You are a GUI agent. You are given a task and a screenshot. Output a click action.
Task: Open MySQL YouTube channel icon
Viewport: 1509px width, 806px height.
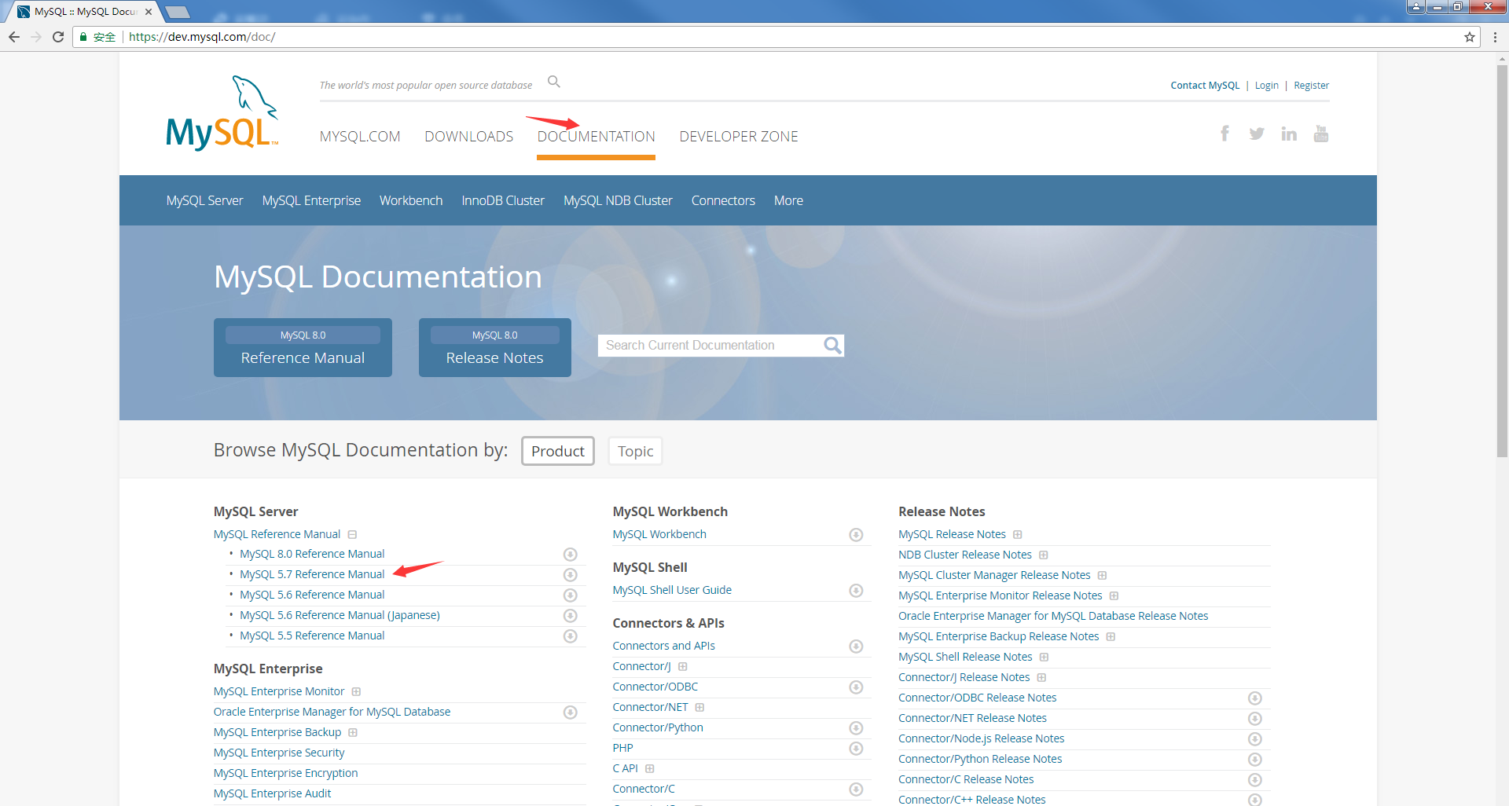(1321, 134)
